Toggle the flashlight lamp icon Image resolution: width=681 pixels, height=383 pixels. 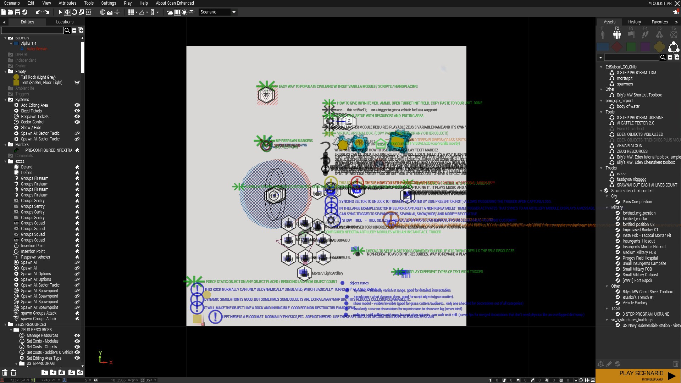(184, 12)
